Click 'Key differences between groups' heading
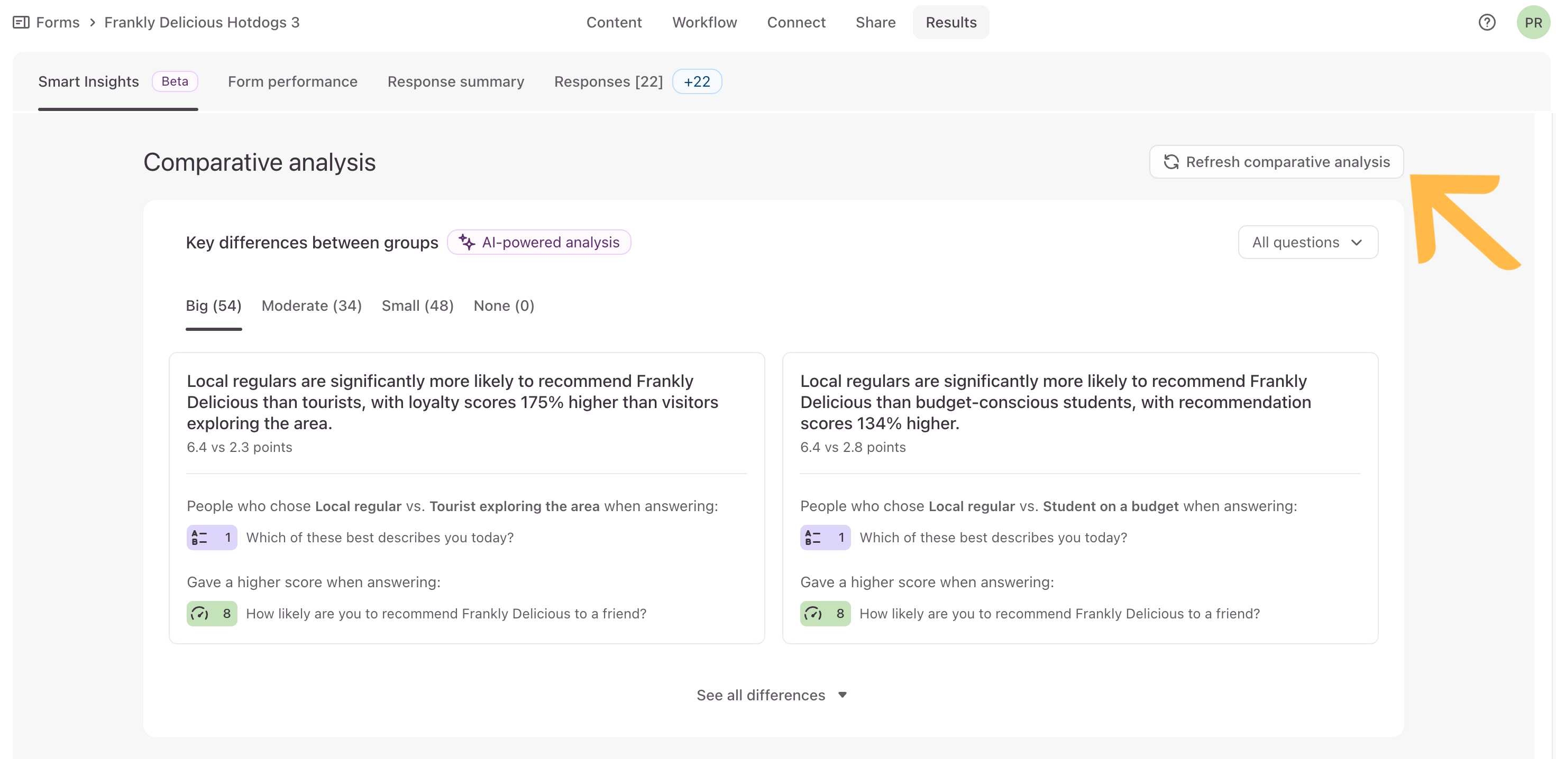The image size is (1556, 759). [312, 242]
